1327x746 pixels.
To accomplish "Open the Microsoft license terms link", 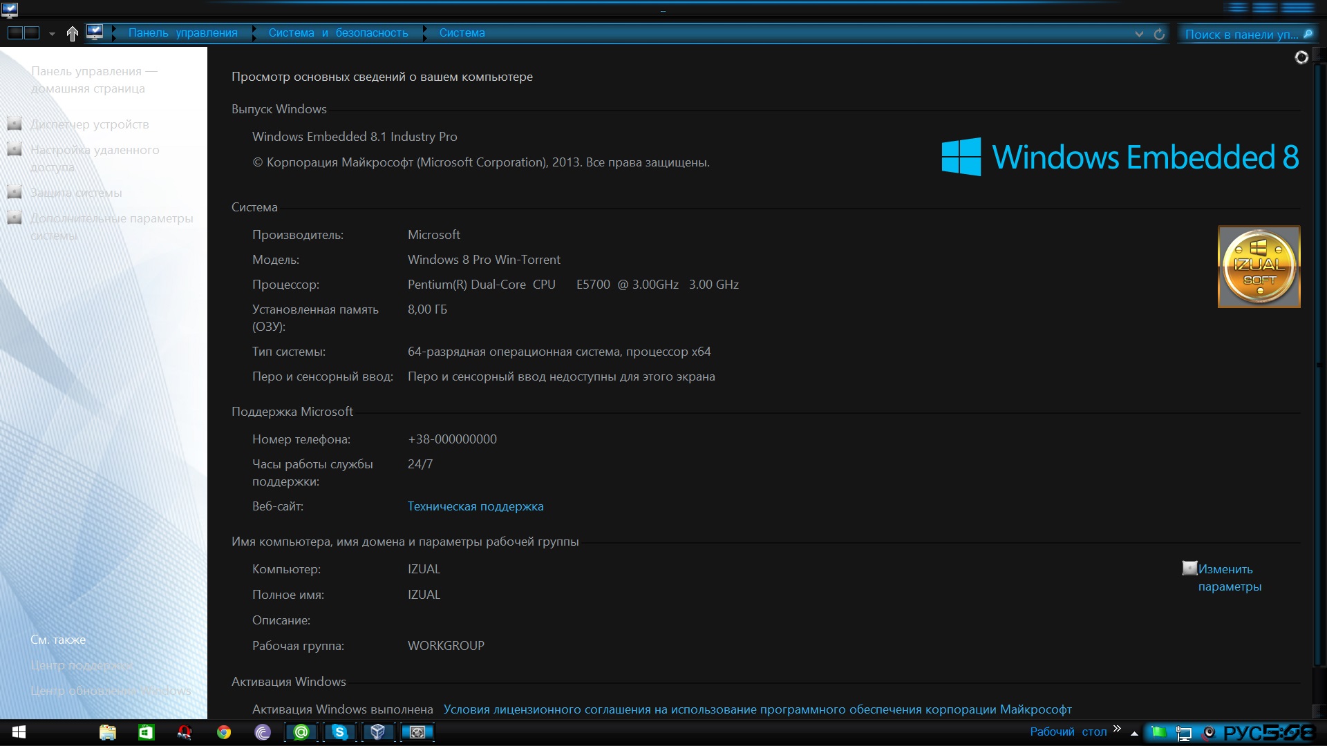I will 757,709.
